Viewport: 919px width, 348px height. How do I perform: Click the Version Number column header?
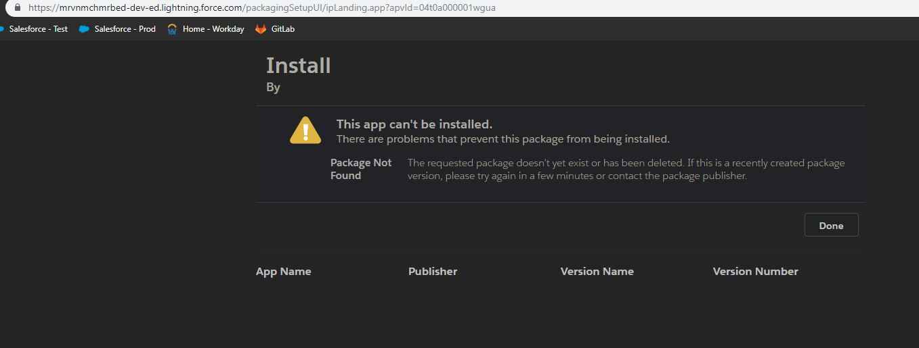[756, 271]
